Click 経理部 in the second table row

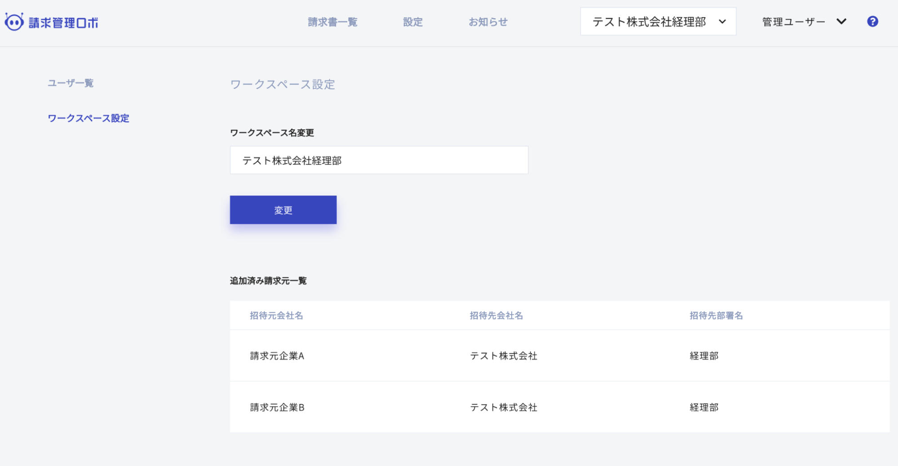(x=703, y=407)
